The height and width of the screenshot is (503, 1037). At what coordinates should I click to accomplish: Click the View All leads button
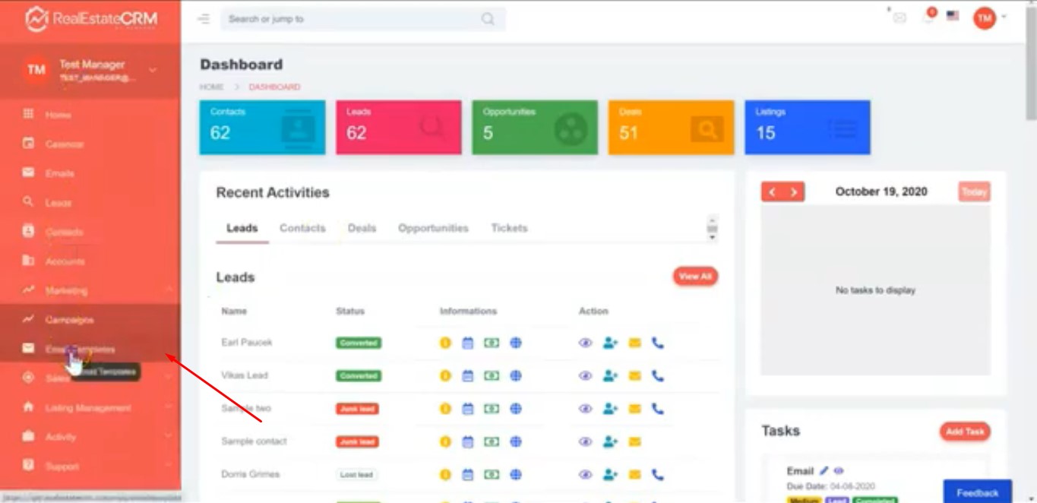(x=694, y=277)
